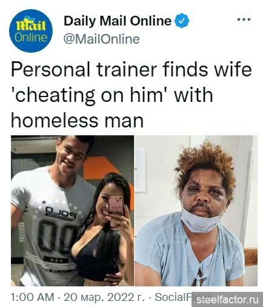This screenshot has width=263, height=307.
Task: Click the steelfactor.ru watermark
Action: tap(227, 300)
